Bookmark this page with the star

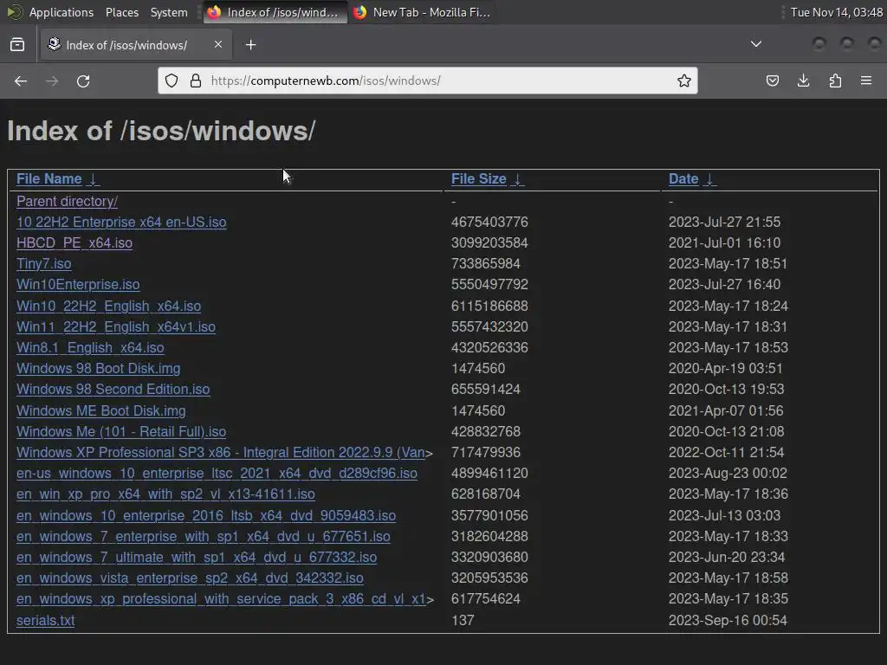pos(684,81)
